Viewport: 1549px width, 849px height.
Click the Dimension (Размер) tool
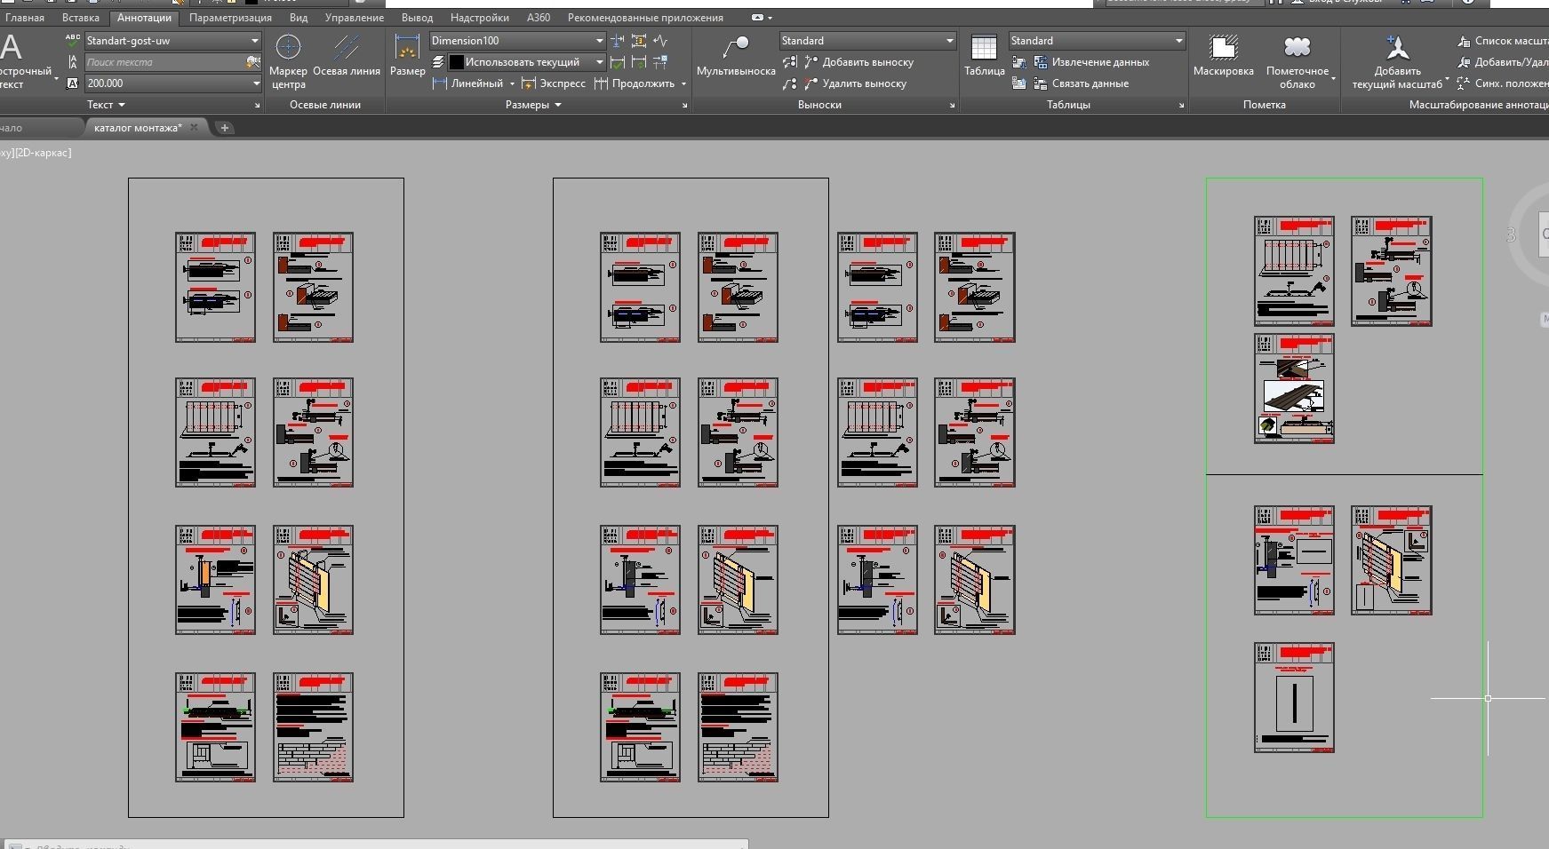tap(407, 55)
